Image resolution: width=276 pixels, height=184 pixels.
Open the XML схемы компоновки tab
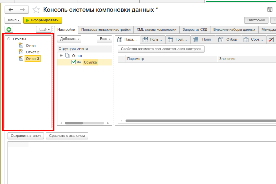[x=156, y=29]
